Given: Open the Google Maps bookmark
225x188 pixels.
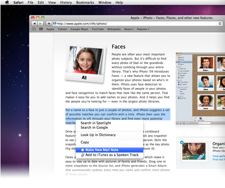Looking at the screenshot, I should coord(79,29).
